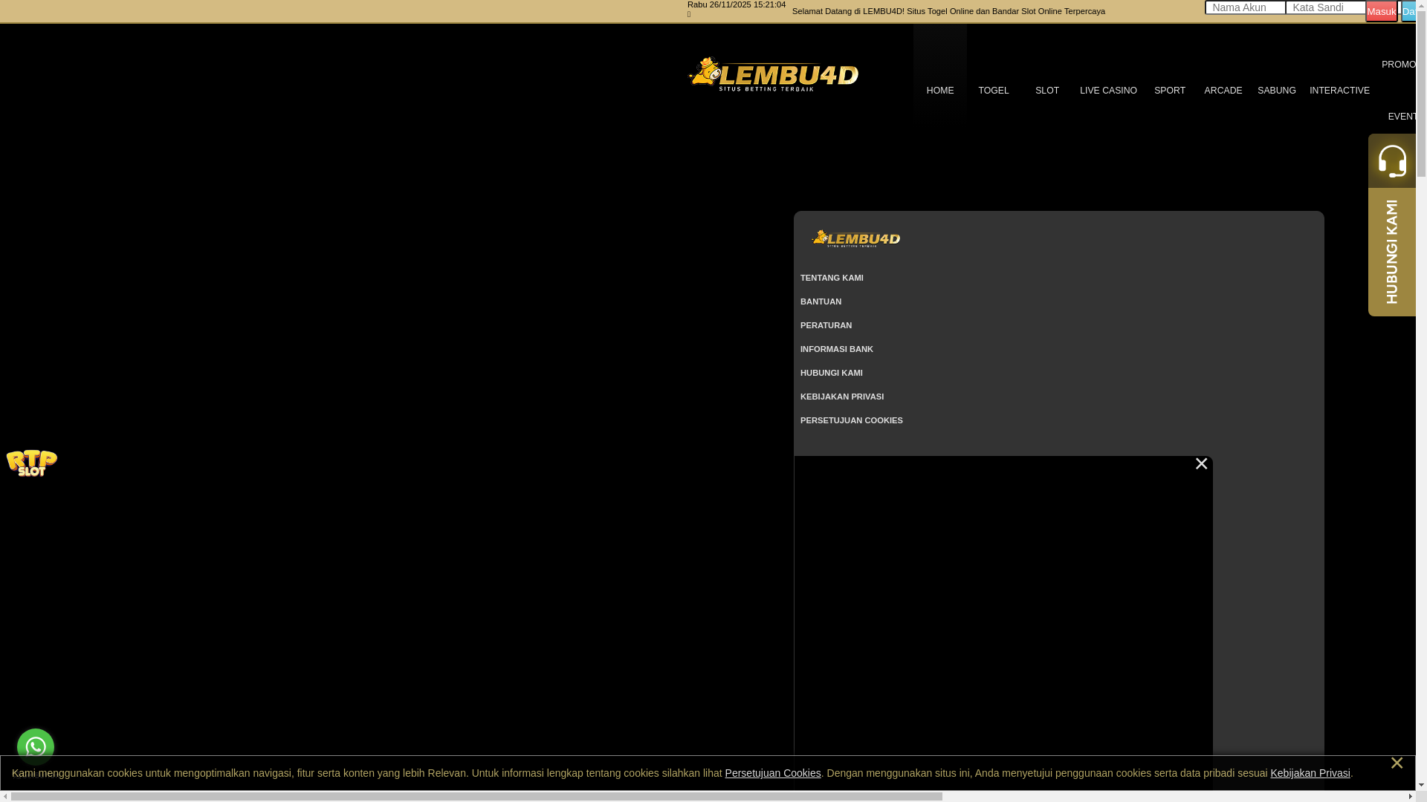Open the BANTUAN link
Screen dimensions: 1427x802
pyautogui.click(x=821, y=301)
